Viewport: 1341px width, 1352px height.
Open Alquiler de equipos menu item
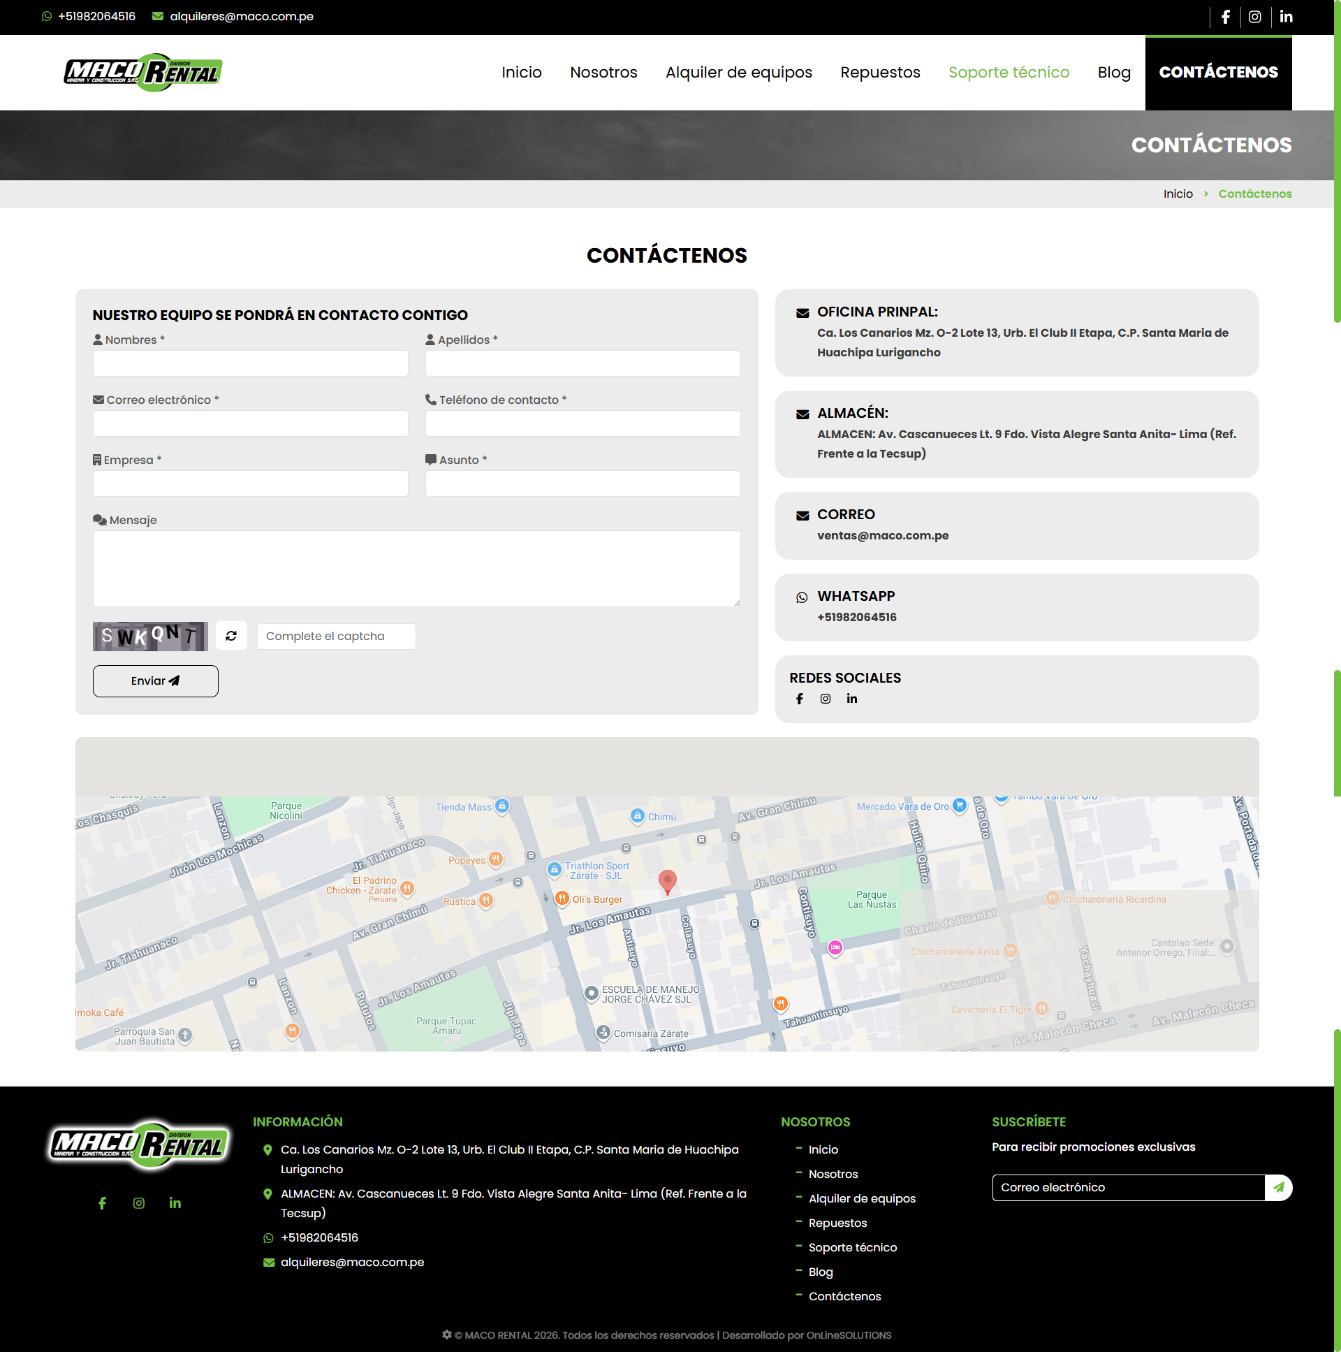pyautogui.click(x=738, y=72)
